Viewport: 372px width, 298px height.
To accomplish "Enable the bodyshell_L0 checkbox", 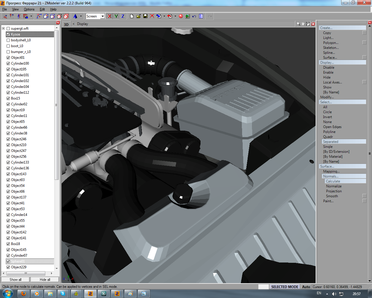I will [x=8, y=40].
